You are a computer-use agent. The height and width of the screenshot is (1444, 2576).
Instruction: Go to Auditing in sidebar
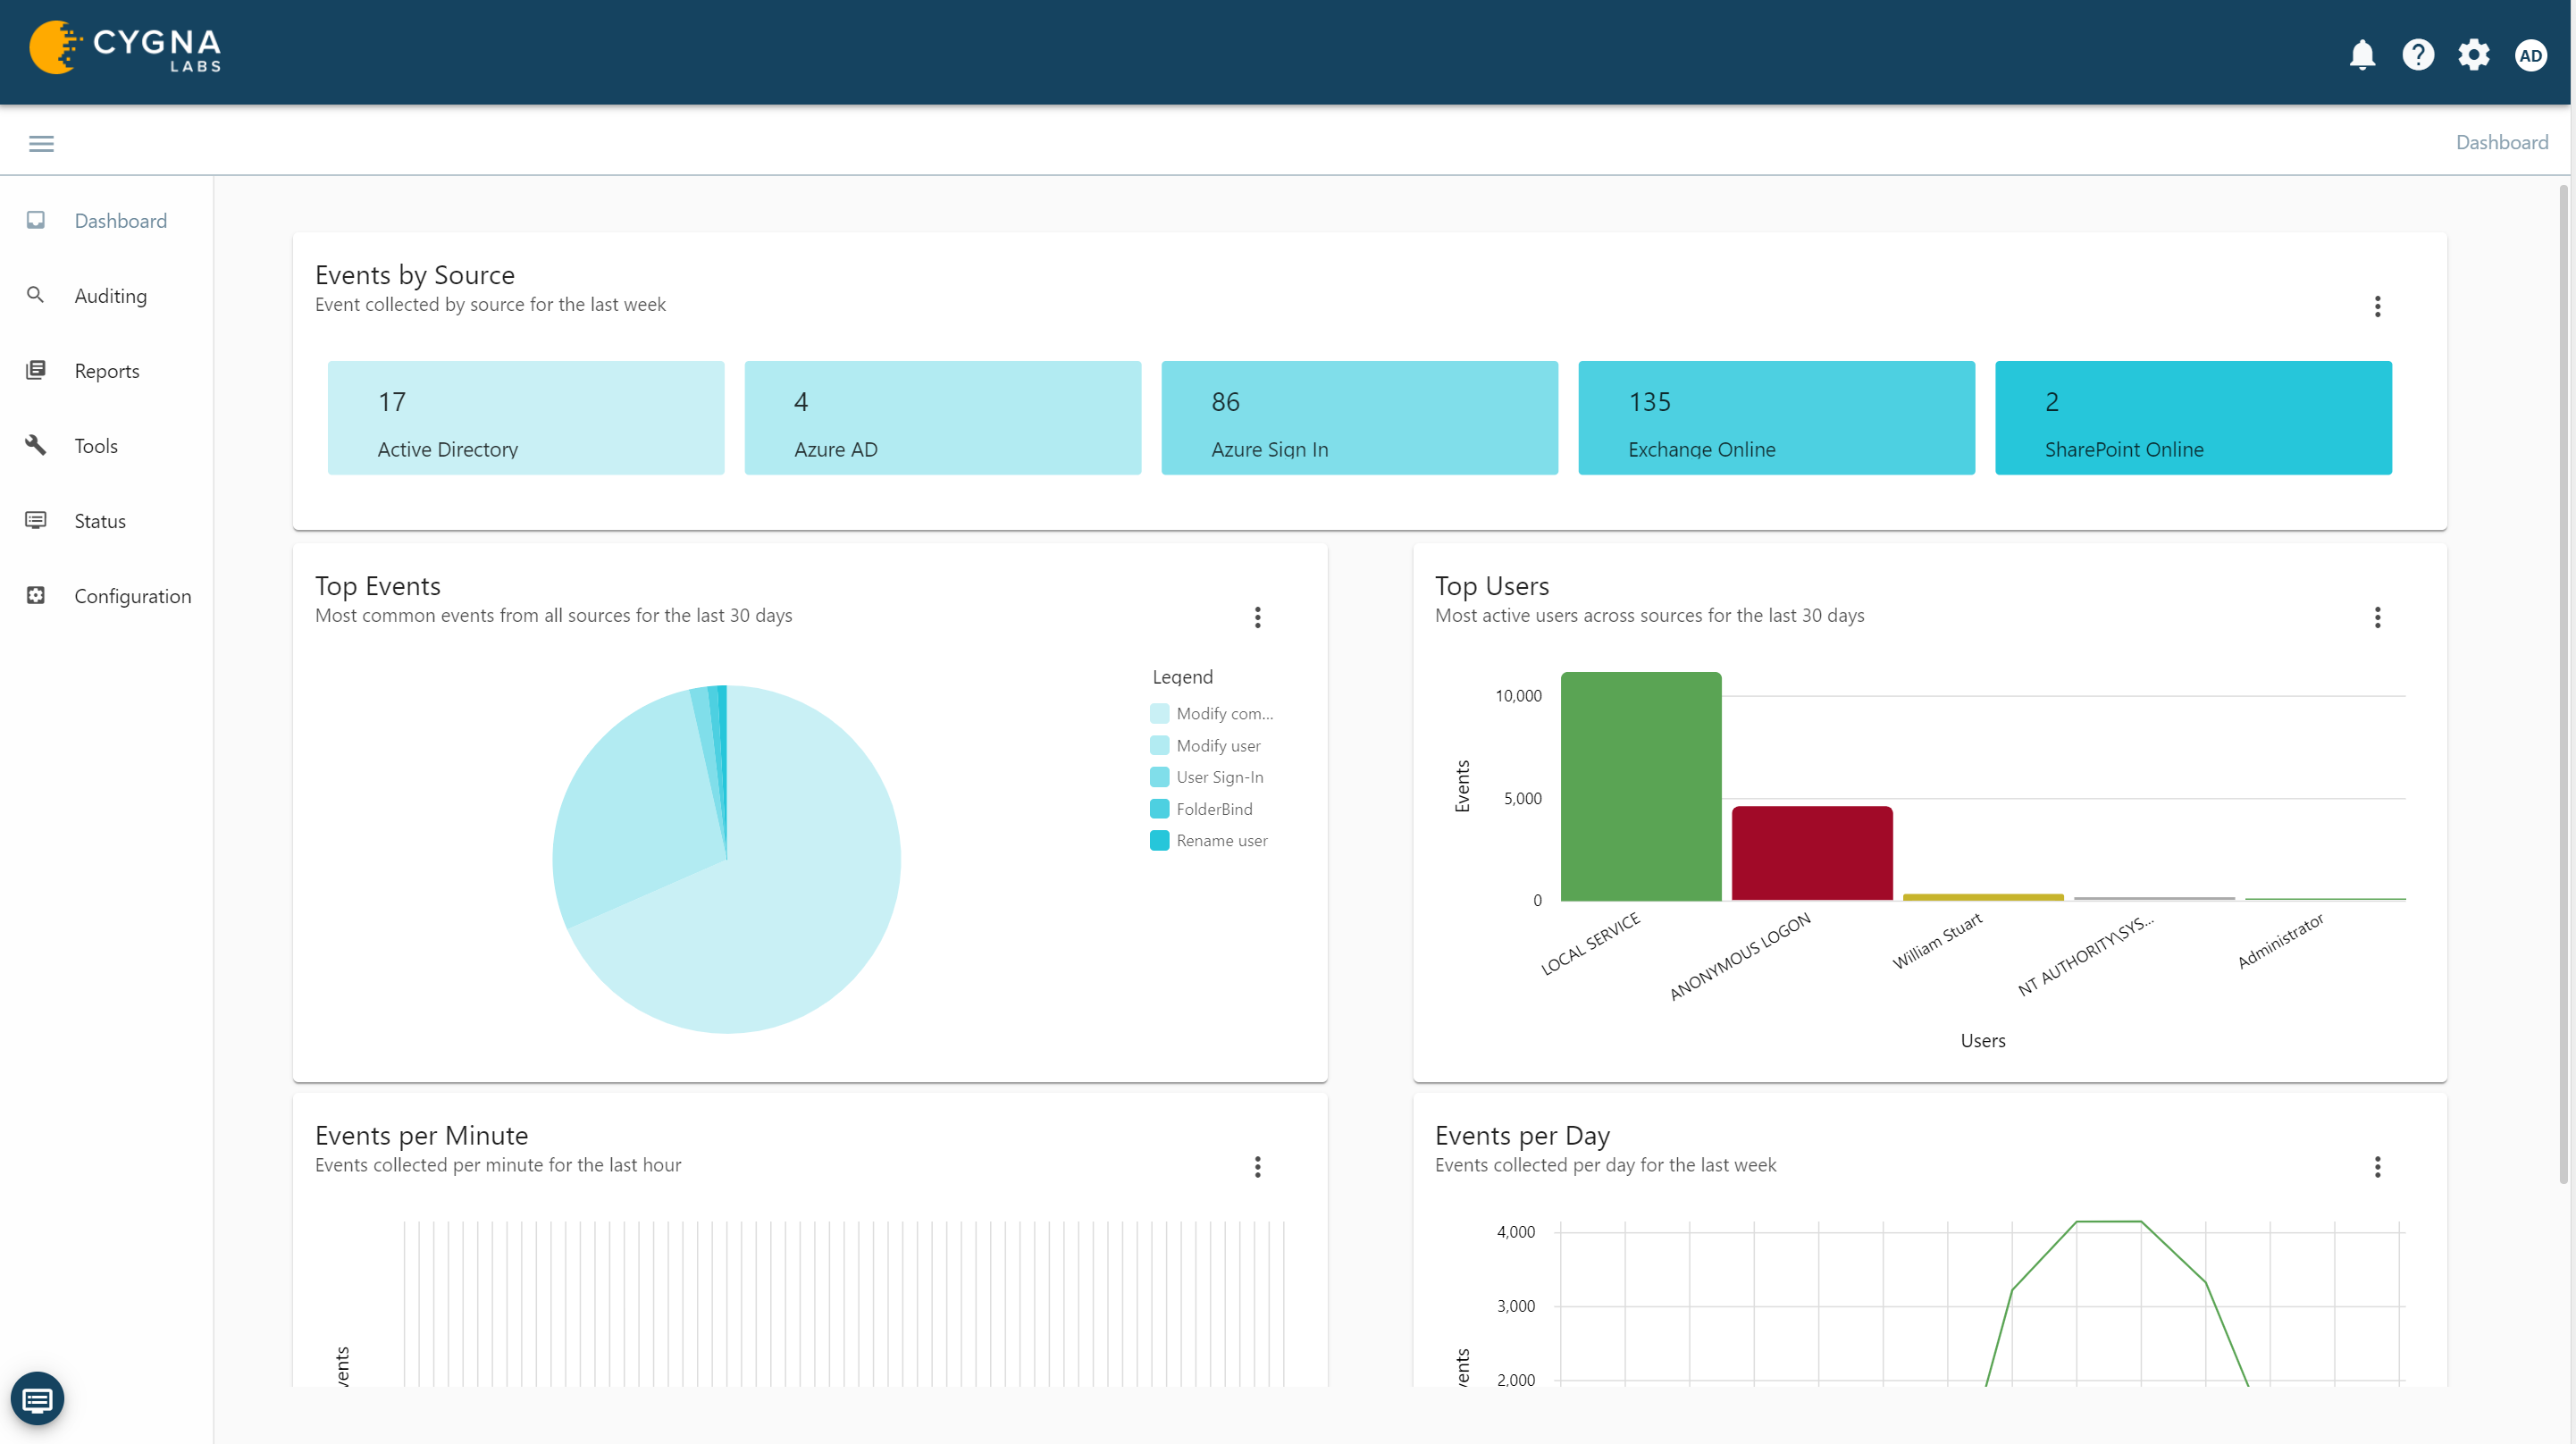click(x=110, y=296)
